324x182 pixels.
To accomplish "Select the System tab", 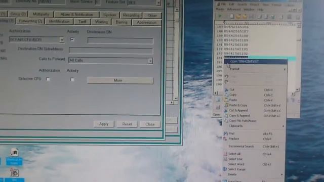I will (109, 15).
